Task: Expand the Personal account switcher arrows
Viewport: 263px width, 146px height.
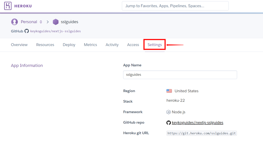Action: [41, 22]
